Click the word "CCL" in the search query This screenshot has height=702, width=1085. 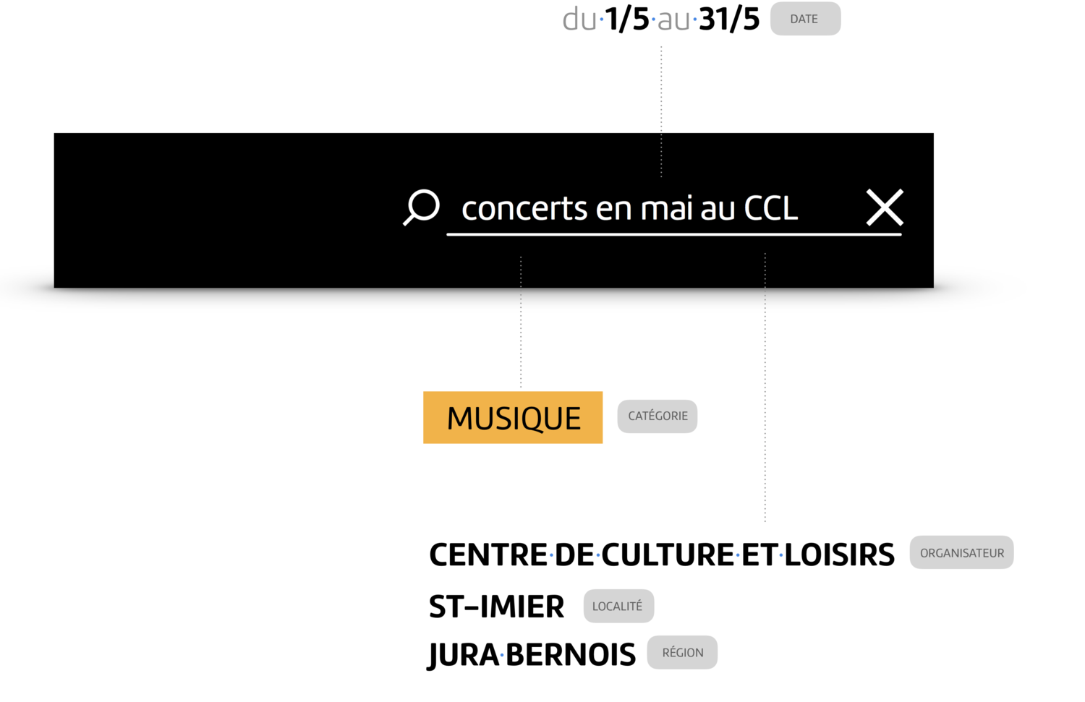771,208
